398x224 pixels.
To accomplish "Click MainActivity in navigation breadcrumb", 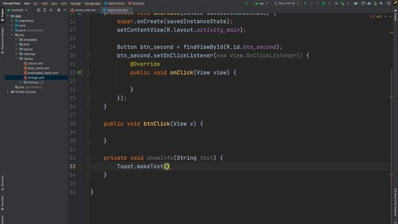I will (114, 3).
